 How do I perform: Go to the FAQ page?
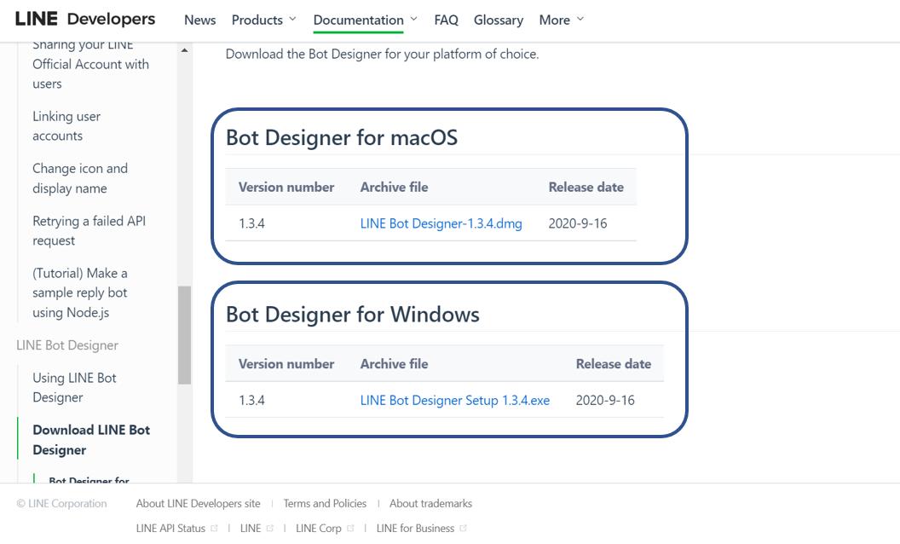point(446,20)
